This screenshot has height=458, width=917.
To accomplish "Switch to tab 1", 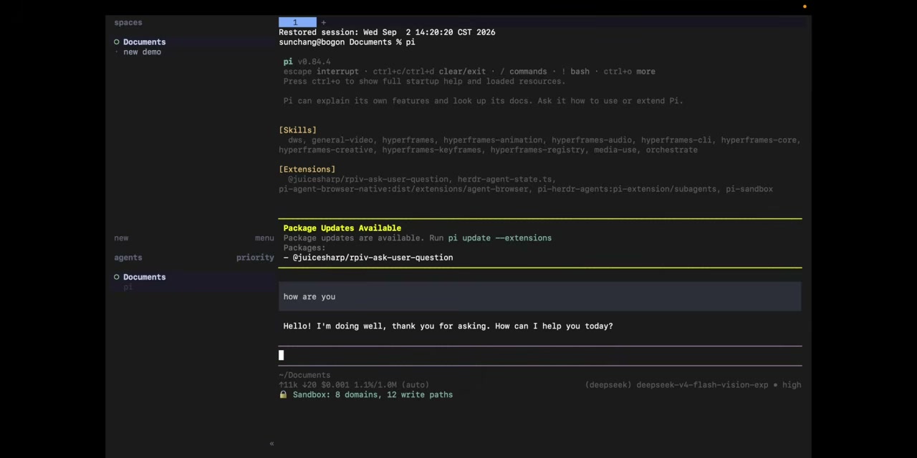I will tap(297, 23).
